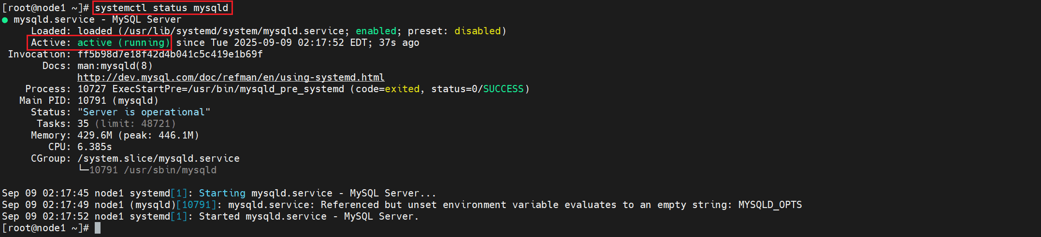Click the cursor block at the last prompt
Viewport: 1041px width, 237px height.
[98, 228]
